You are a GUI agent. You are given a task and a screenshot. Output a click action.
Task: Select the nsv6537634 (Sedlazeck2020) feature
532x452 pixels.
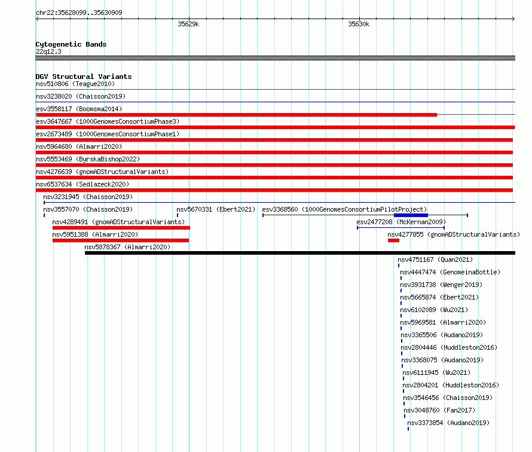[274, 190]
